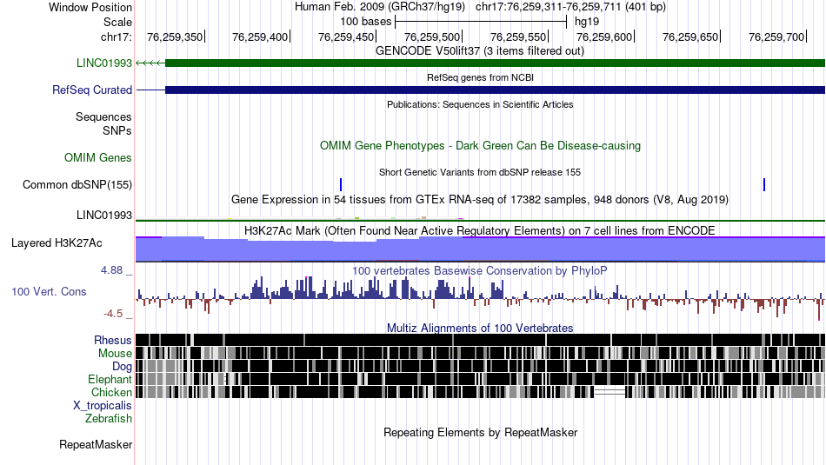Viewport: 826px width, 465px height.
Task: Click the H3K27Ac Mark ENCODE track title
Action: click(x=480, y=230)
